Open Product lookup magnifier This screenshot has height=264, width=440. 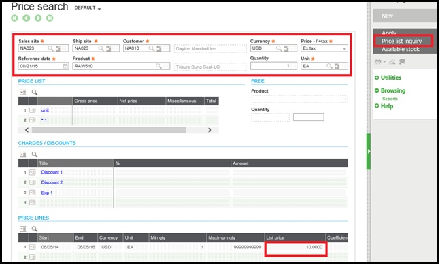(x=158, y=66)
